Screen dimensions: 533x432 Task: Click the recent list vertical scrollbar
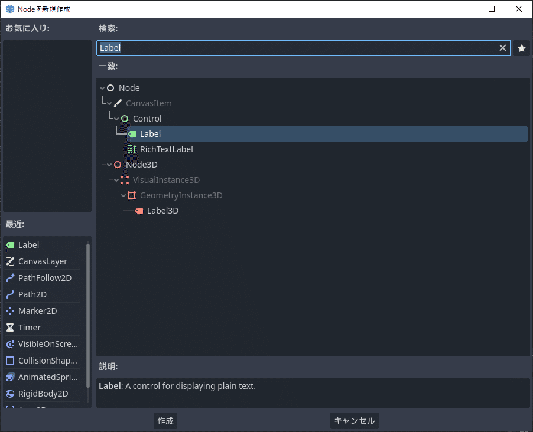tap(88, 315)
